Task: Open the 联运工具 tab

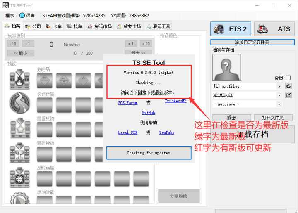Action: (158, 26)
